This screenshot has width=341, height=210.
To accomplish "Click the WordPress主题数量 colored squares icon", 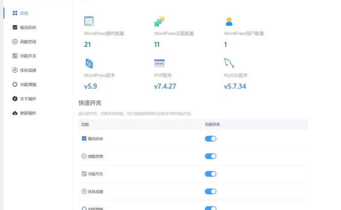I will tap(159, 21).
